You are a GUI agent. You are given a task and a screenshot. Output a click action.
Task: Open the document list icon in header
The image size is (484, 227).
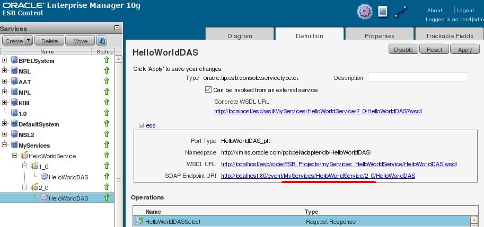point(383,12)
